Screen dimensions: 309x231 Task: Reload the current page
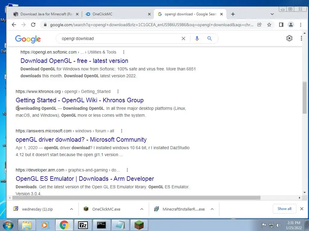33,25
